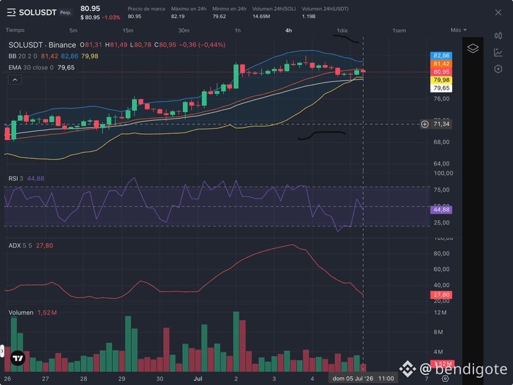
Task: Collapse indicator legend with the chevron button
Action: coord(15,80)
